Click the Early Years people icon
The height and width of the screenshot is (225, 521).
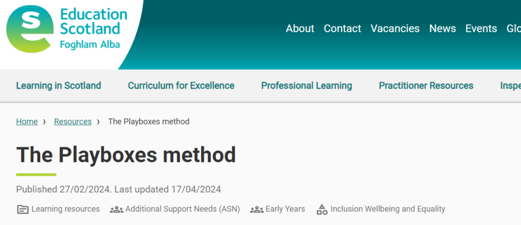tap(257, 209)
